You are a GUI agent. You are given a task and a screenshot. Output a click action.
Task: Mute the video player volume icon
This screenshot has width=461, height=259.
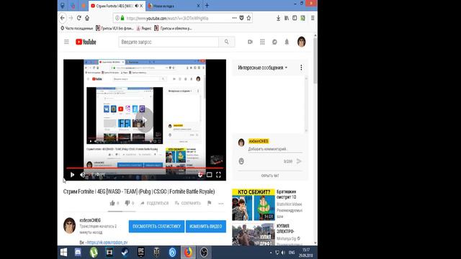[82, 175]
